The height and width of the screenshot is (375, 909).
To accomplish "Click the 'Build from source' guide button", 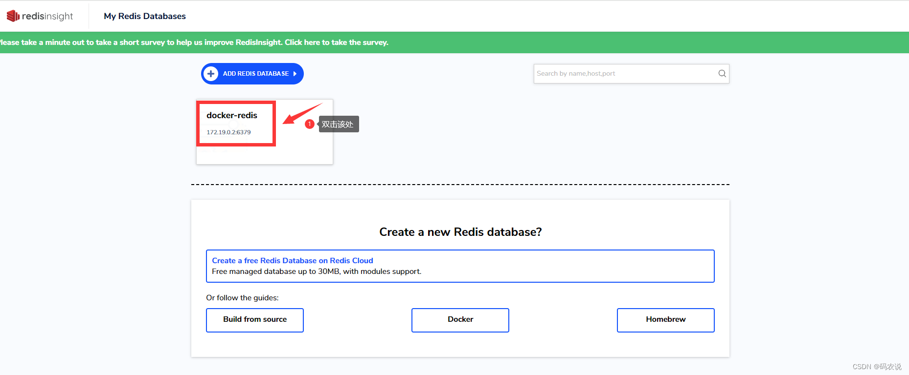I will (255, 320).
